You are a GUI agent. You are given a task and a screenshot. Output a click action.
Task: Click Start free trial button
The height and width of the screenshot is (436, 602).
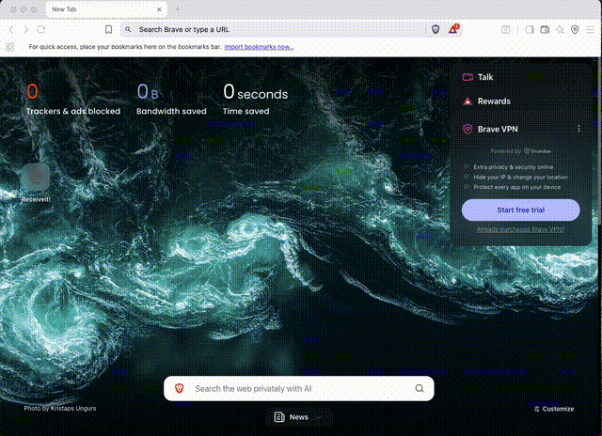point(520,210)
